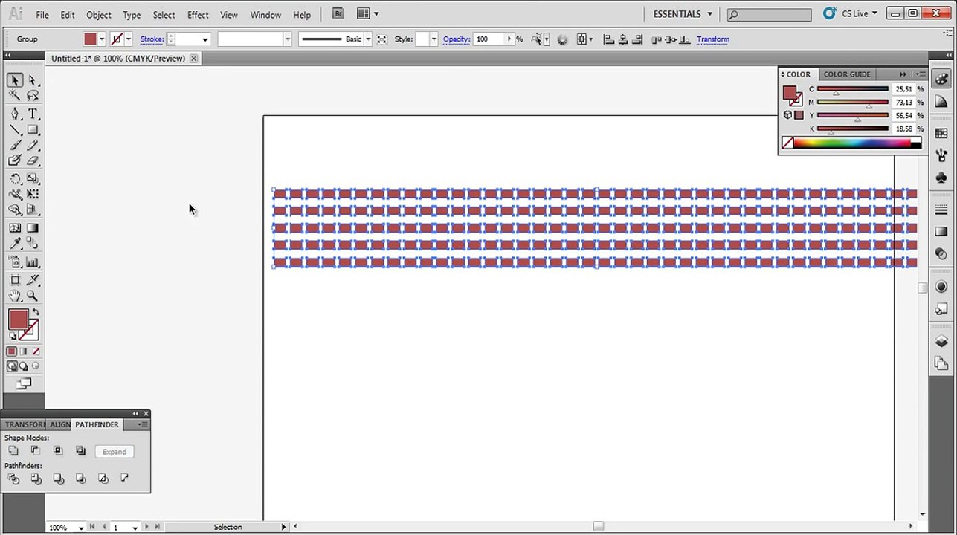Switch to COLOR GUIDE tab
957x535 pixels.
coord(847,74)
